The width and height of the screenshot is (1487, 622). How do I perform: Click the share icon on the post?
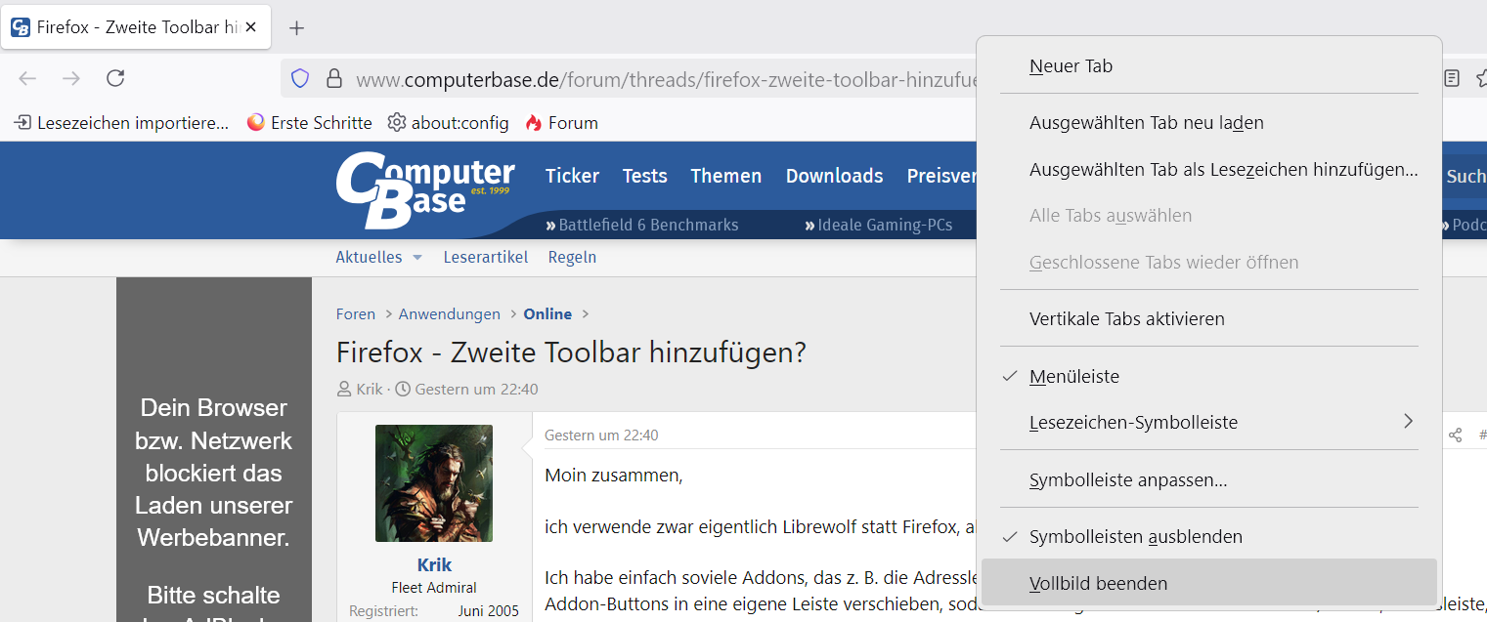point(1456,435)
